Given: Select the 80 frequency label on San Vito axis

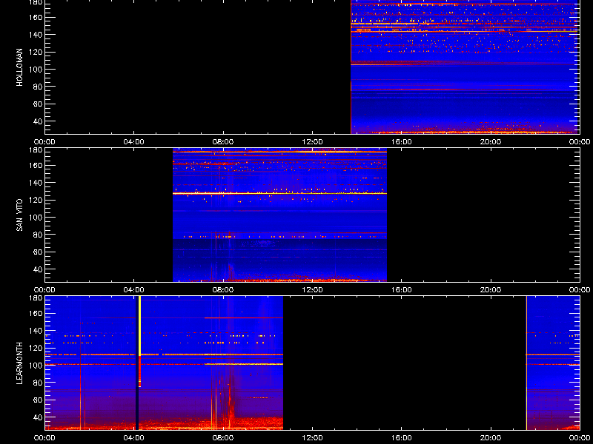Looking at the screenshot, I should 38,235.
